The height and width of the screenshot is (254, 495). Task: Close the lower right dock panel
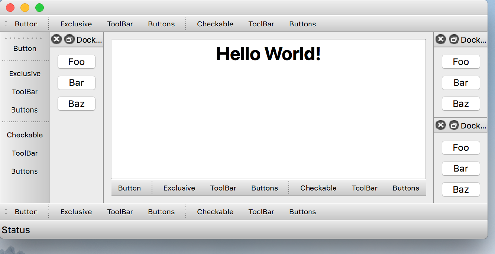click(x=440, y=125)
